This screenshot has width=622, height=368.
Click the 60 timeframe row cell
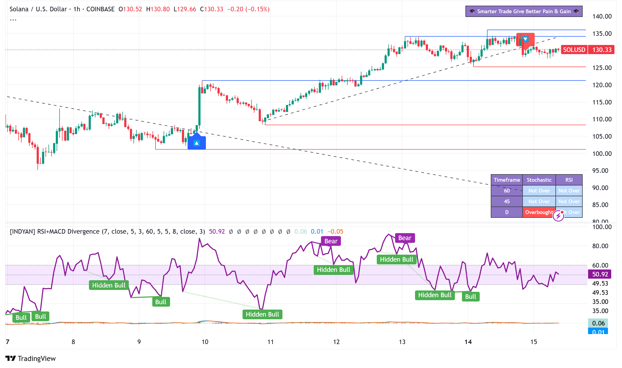507,191
